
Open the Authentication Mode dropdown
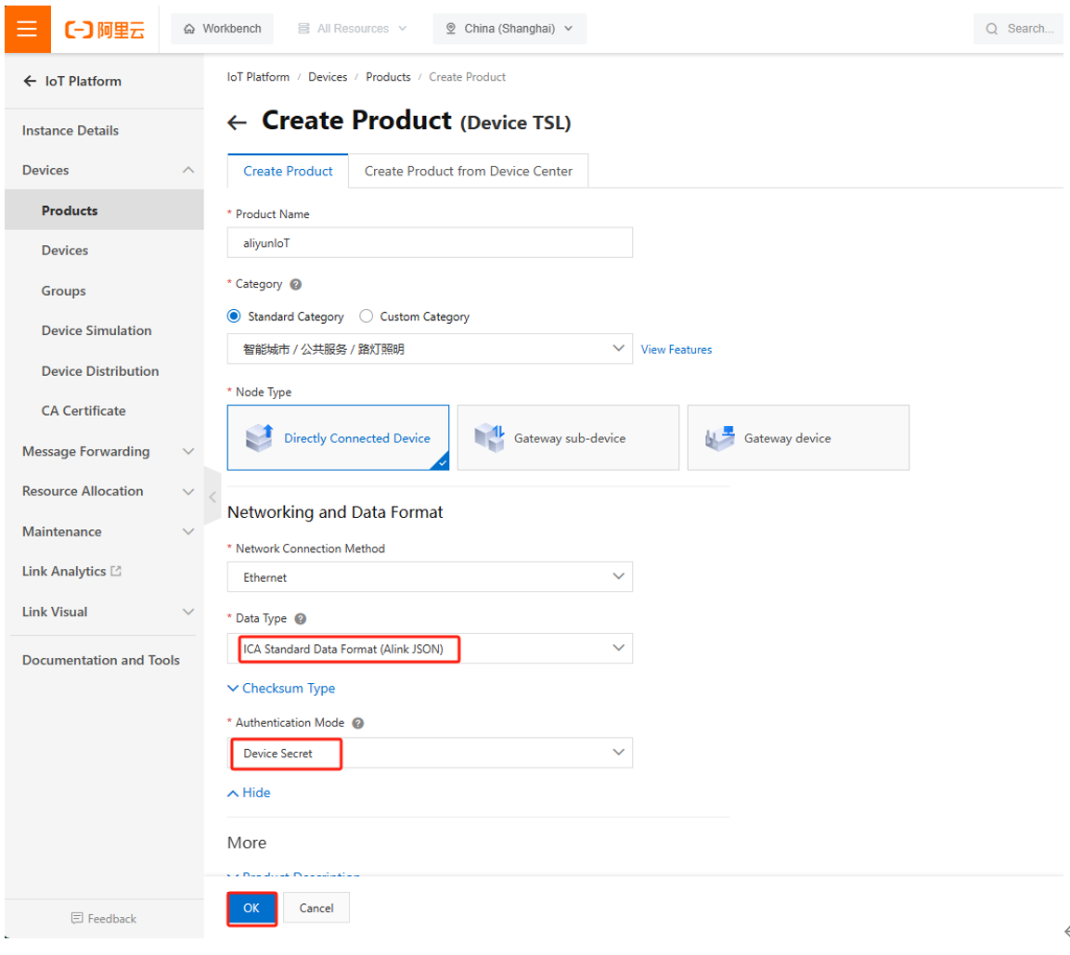[430, 754]
